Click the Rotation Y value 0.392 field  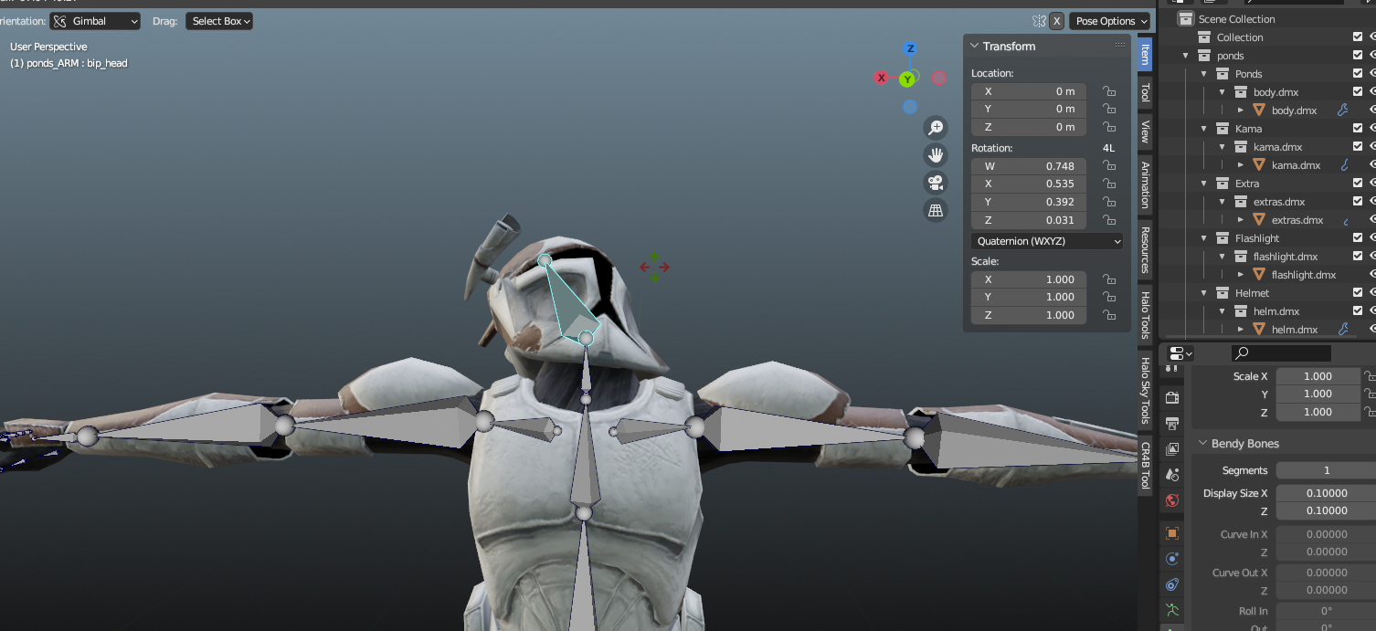click(x=1029, y=202)
